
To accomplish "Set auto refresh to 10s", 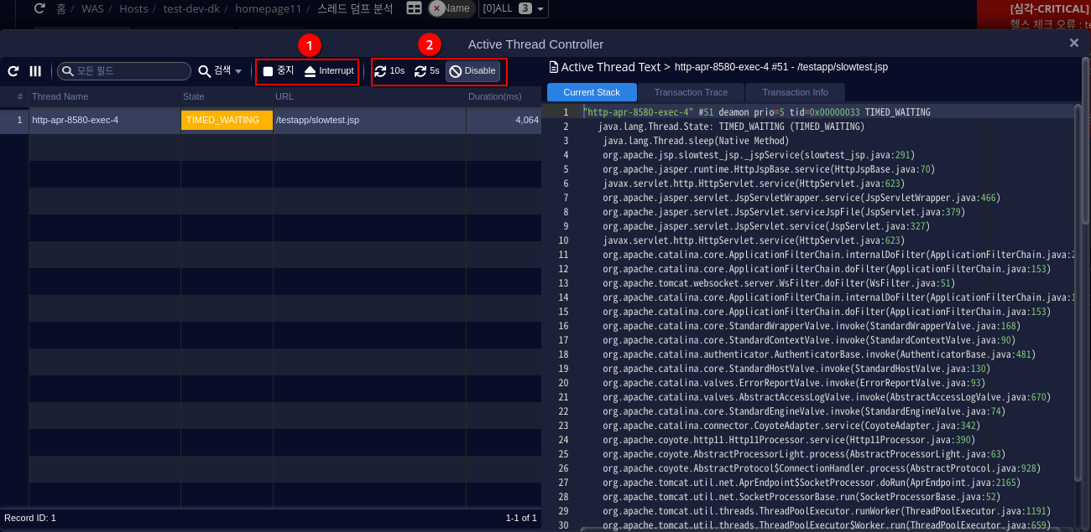I will tap(389, 71).
